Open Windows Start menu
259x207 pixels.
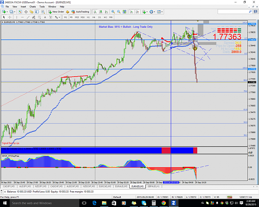[x=5, y=203]
